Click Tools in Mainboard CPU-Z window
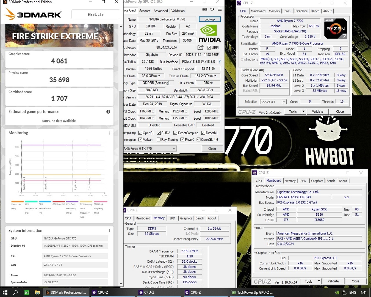Screen dimensions: 371x297 (308, 281)
